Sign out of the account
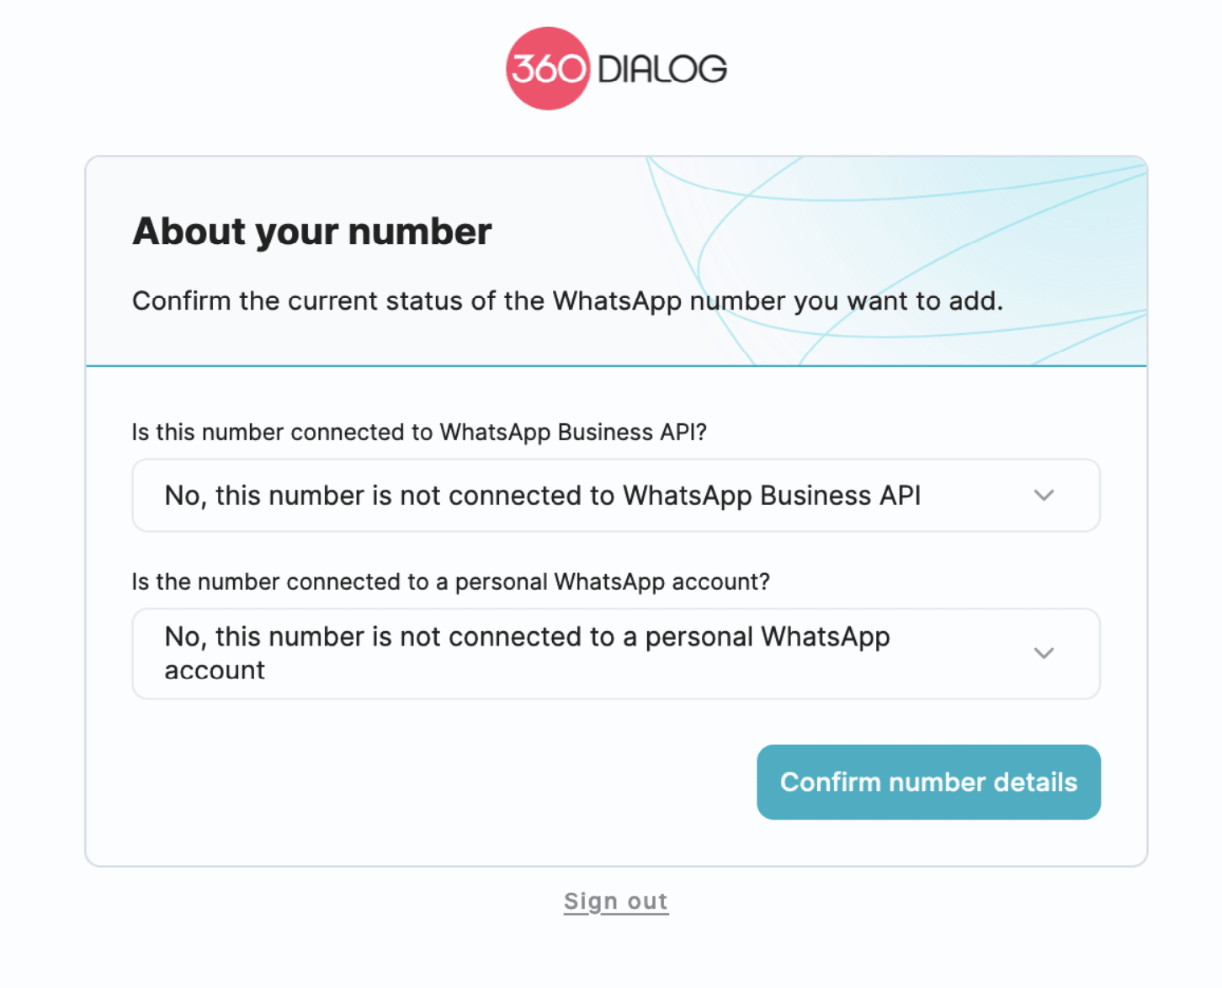The image size is (1222, 988). coord(616,901)
